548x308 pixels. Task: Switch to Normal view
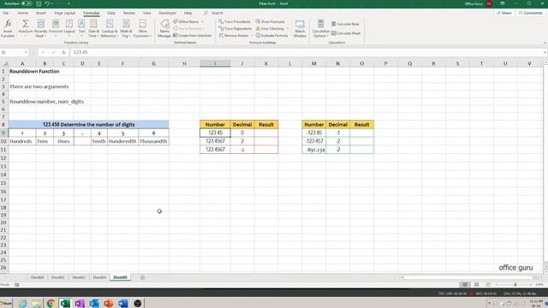point(465,285)
